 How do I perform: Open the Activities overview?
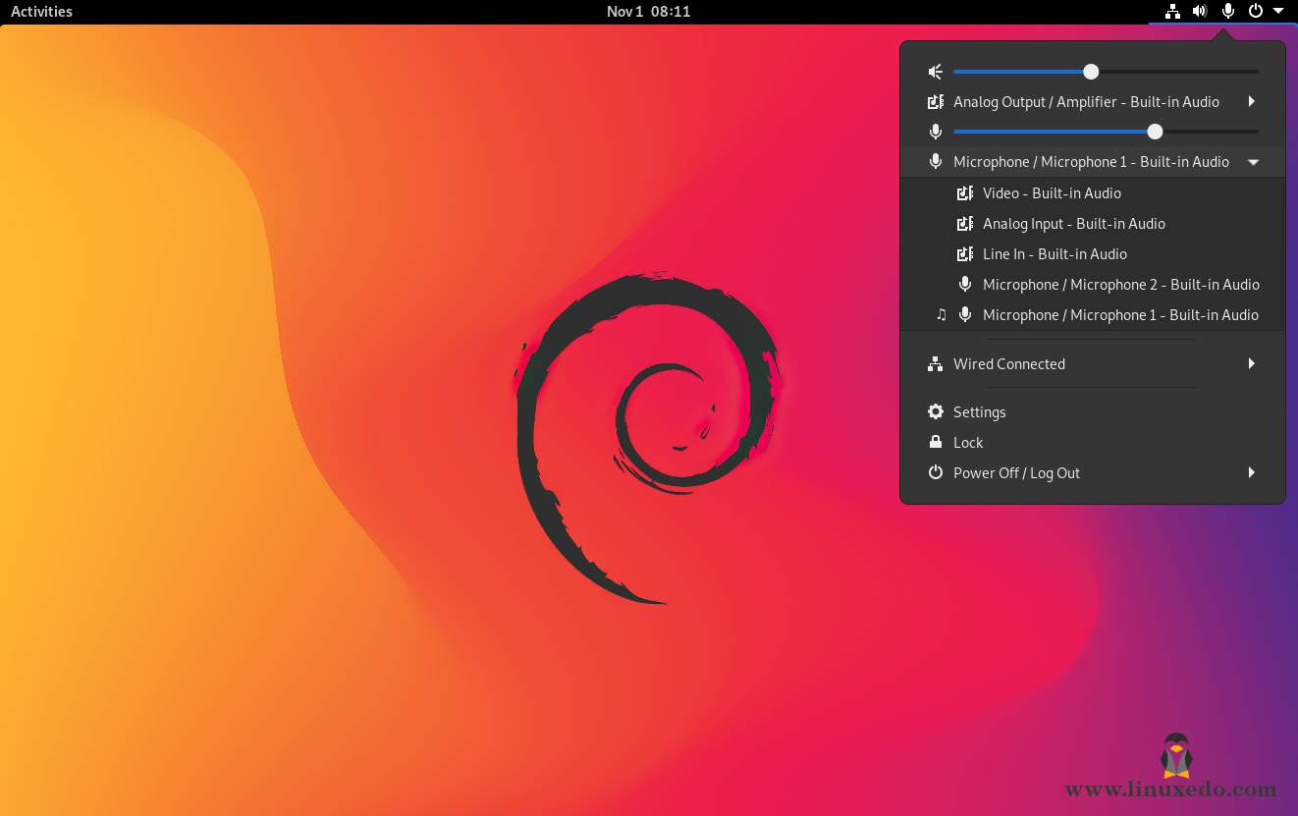click(x=41, y=12)
